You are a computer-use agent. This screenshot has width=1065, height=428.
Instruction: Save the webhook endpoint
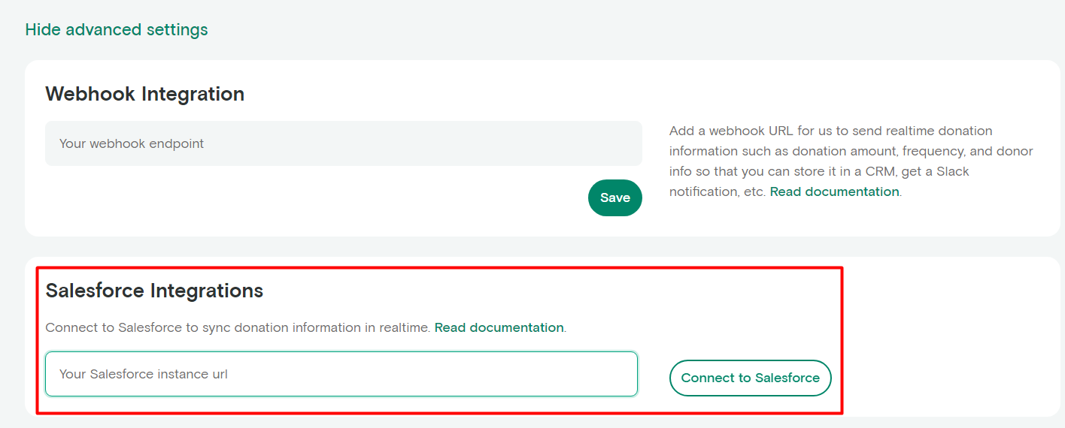tap(615, 198)
